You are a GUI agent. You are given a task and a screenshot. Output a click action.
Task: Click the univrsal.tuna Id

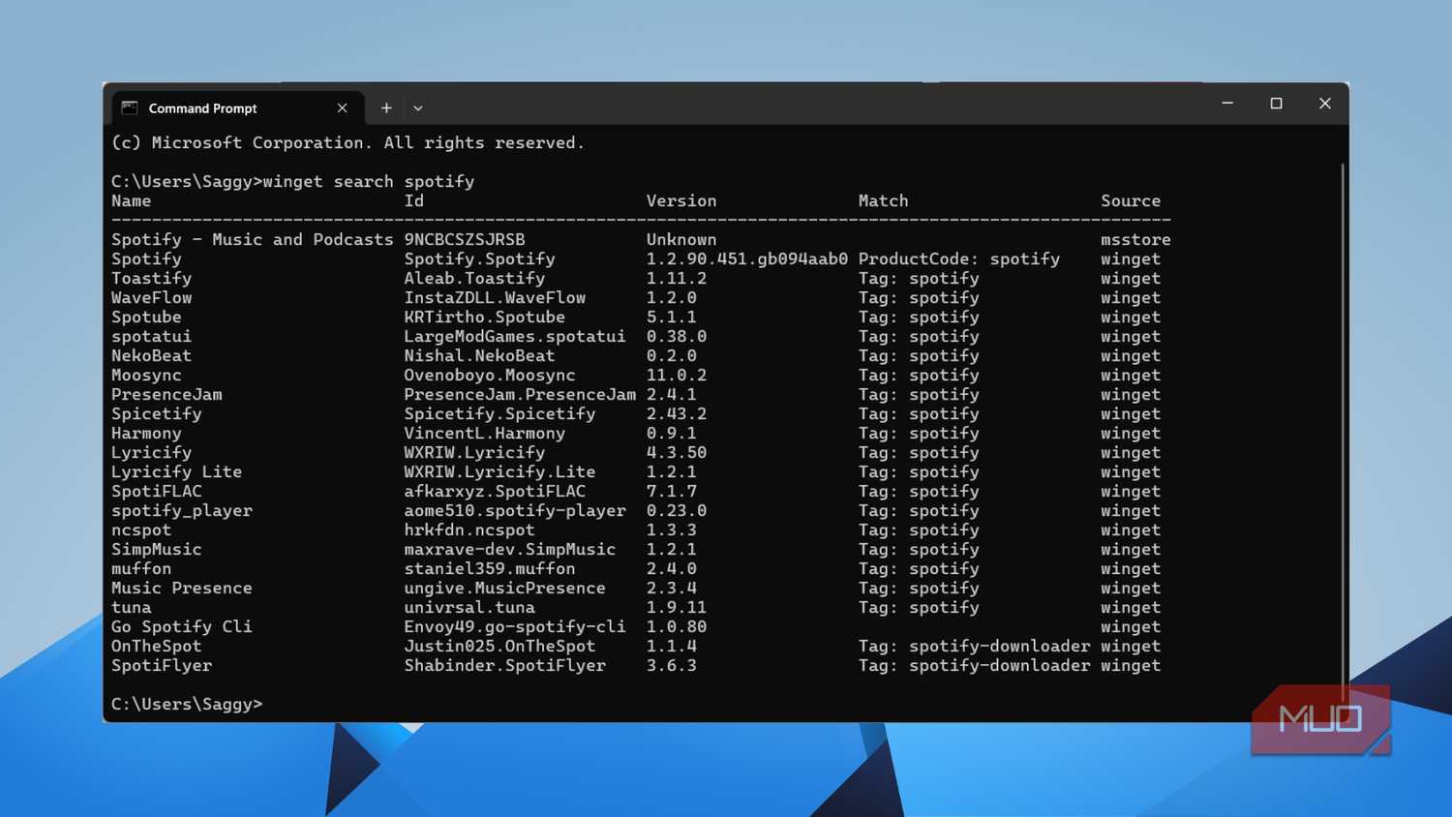pyautogui.click(x=469, y=607)
